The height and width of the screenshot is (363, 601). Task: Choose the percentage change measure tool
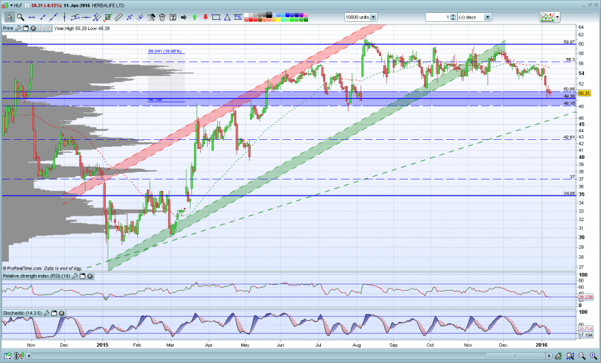(238, 17)
